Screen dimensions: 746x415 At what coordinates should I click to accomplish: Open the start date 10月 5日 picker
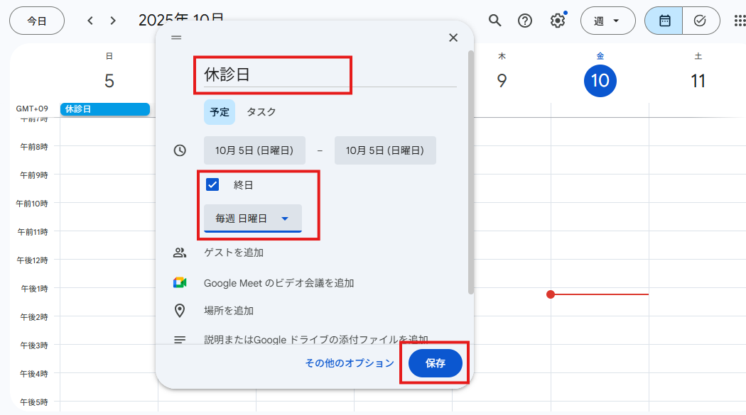click(254, 150)
